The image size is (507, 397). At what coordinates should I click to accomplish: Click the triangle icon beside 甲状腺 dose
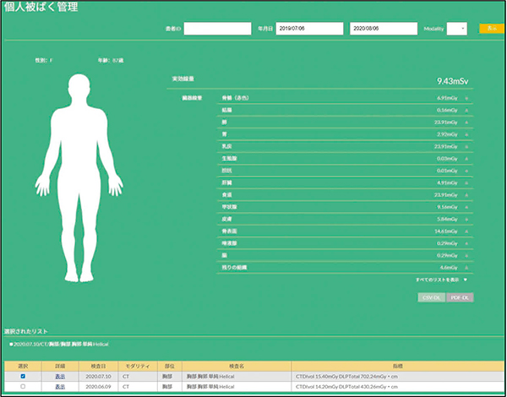click(466, 206)
